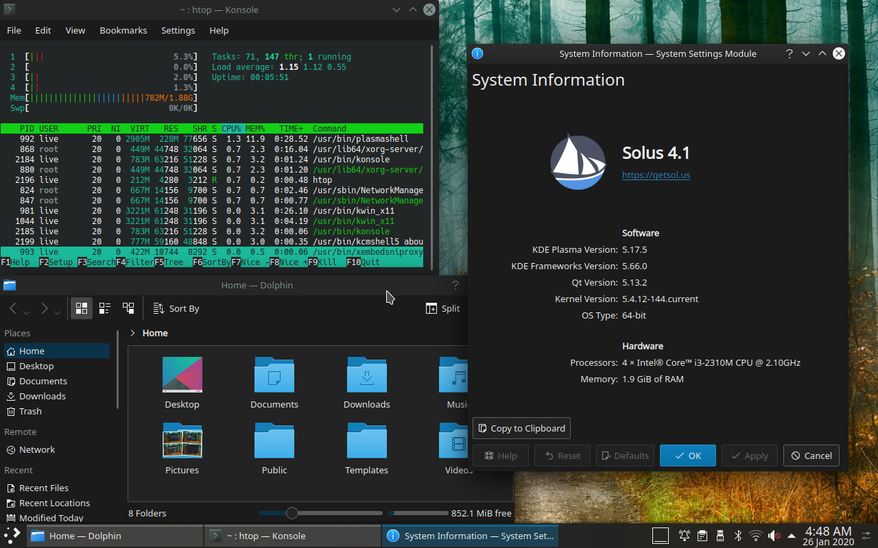Select the Pictures folder thumbnail in Dolphin
The height and width of the screenshot is (548, 878).
tap(182, 440)
